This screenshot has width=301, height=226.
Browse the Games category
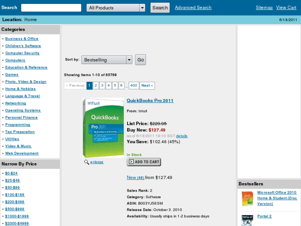[12, 75]
